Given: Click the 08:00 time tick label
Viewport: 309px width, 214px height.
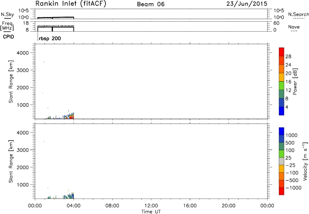Looking at the screenshot, I should coord(112,206).
